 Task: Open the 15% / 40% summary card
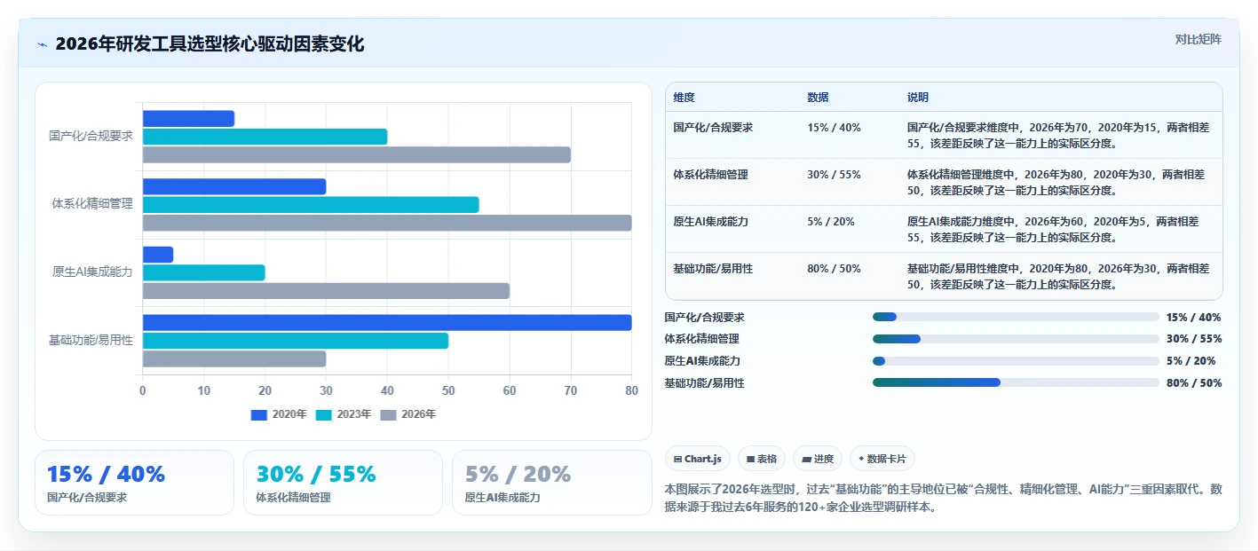(134, 483)
